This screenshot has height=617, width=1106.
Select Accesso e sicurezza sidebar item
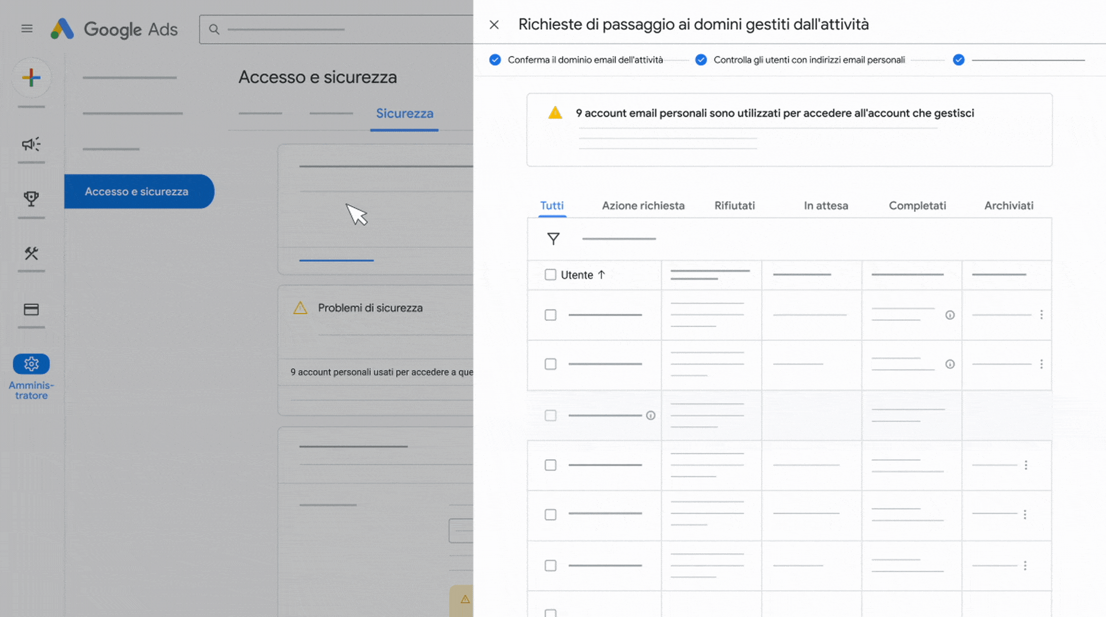[137, 191]
